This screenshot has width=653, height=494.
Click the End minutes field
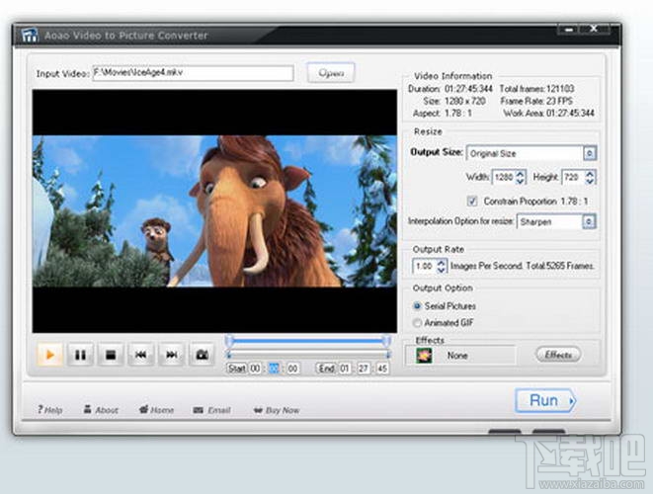pyautogui.click(x=364, y=369)
